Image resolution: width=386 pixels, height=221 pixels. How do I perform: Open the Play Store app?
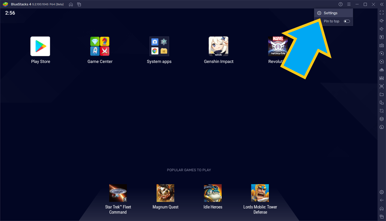(40, 46)
